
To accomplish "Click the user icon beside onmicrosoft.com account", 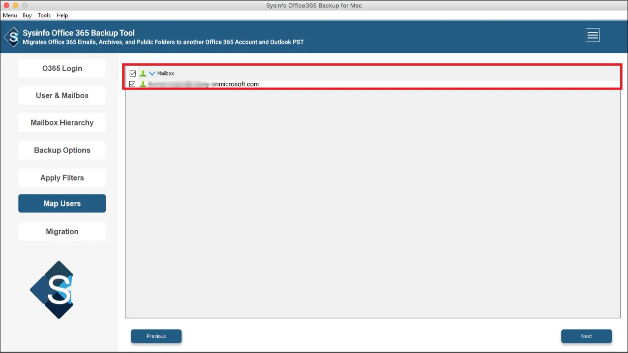I will (x=143, y=84).
